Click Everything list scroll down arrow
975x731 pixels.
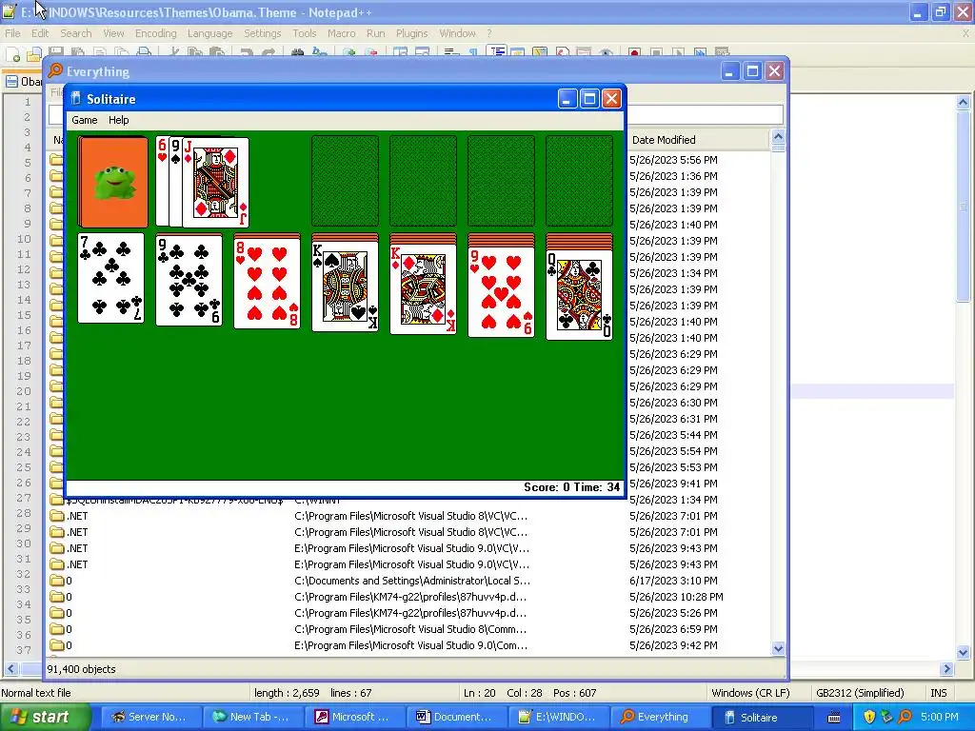click(x=778, y=649)
